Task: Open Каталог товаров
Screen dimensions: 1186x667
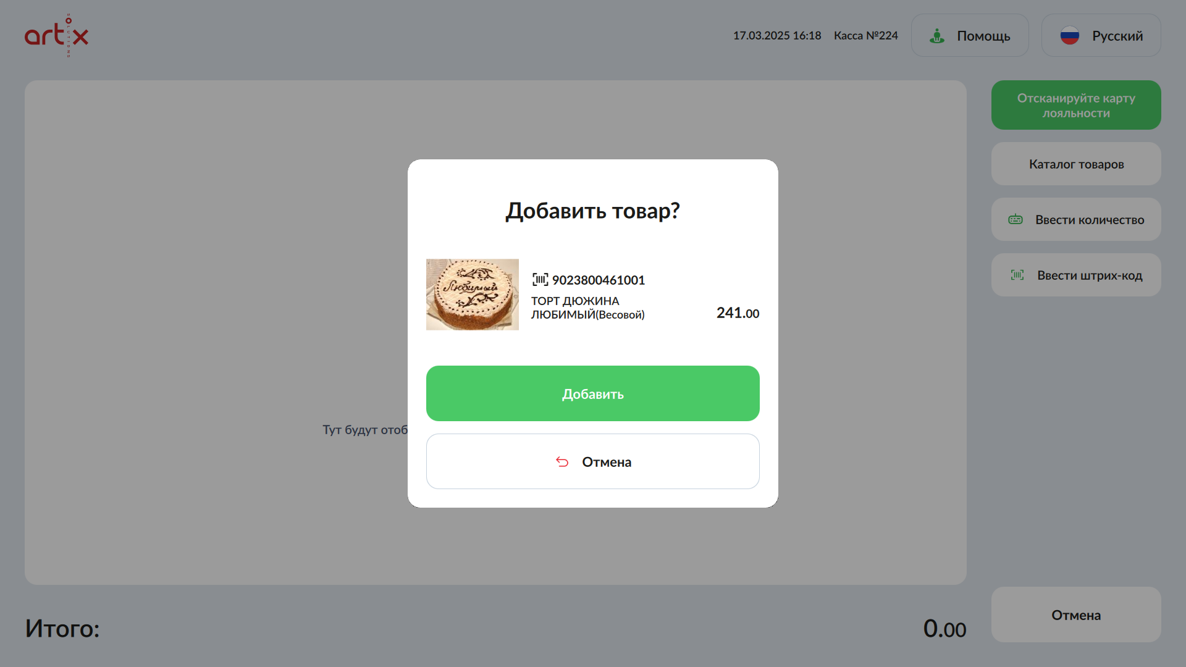Action: pyautogui.click(x=1076, y=164)
